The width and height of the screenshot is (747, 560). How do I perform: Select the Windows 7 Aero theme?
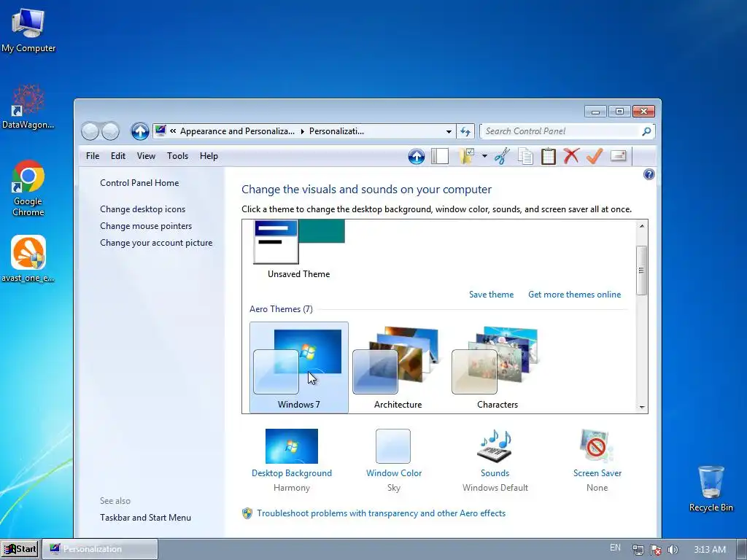298,367
